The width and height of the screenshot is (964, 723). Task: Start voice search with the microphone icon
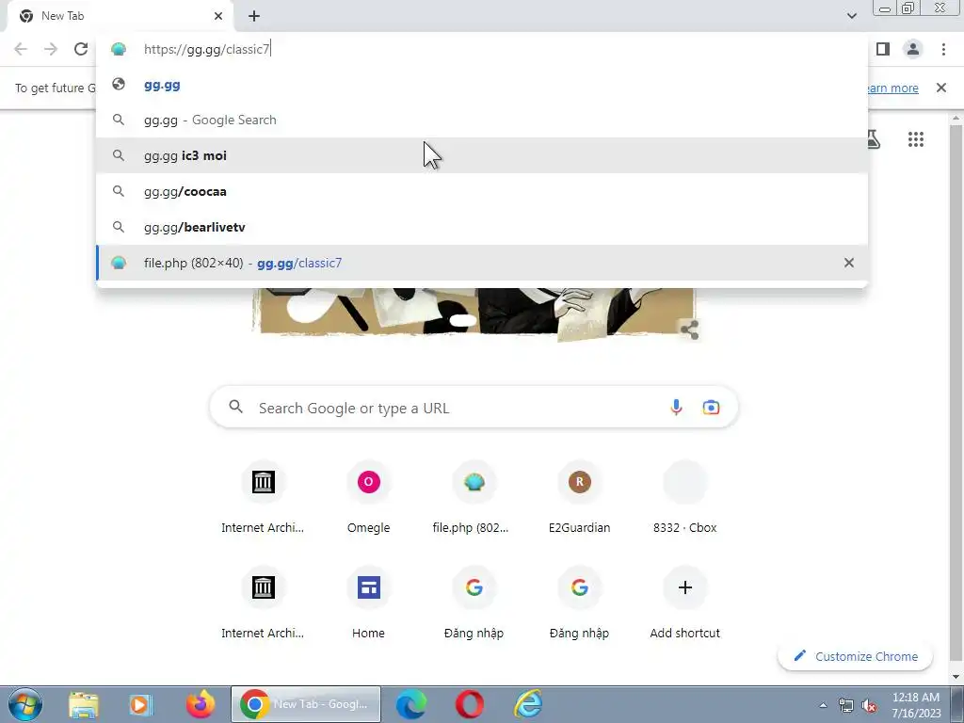click(676, 407)
